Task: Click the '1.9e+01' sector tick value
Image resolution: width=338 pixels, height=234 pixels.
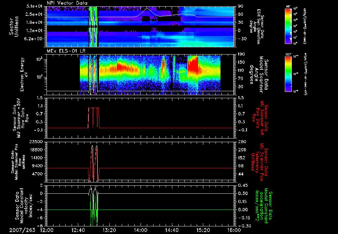Action: (34, 22)
